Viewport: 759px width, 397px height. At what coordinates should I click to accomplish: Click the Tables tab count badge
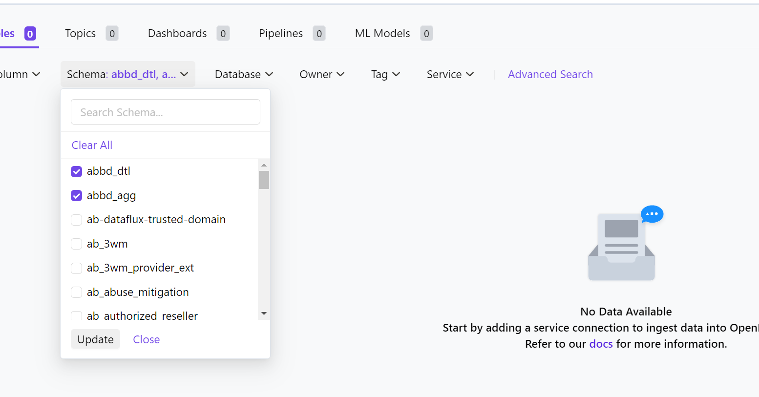tap(30, 34)
